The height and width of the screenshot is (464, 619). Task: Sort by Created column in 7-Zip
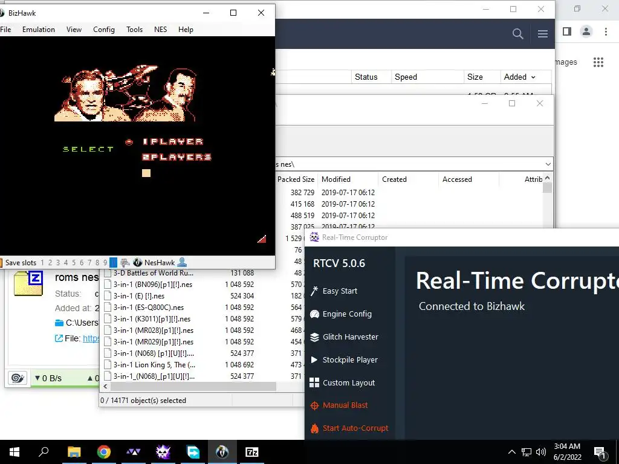coord(408,179)
